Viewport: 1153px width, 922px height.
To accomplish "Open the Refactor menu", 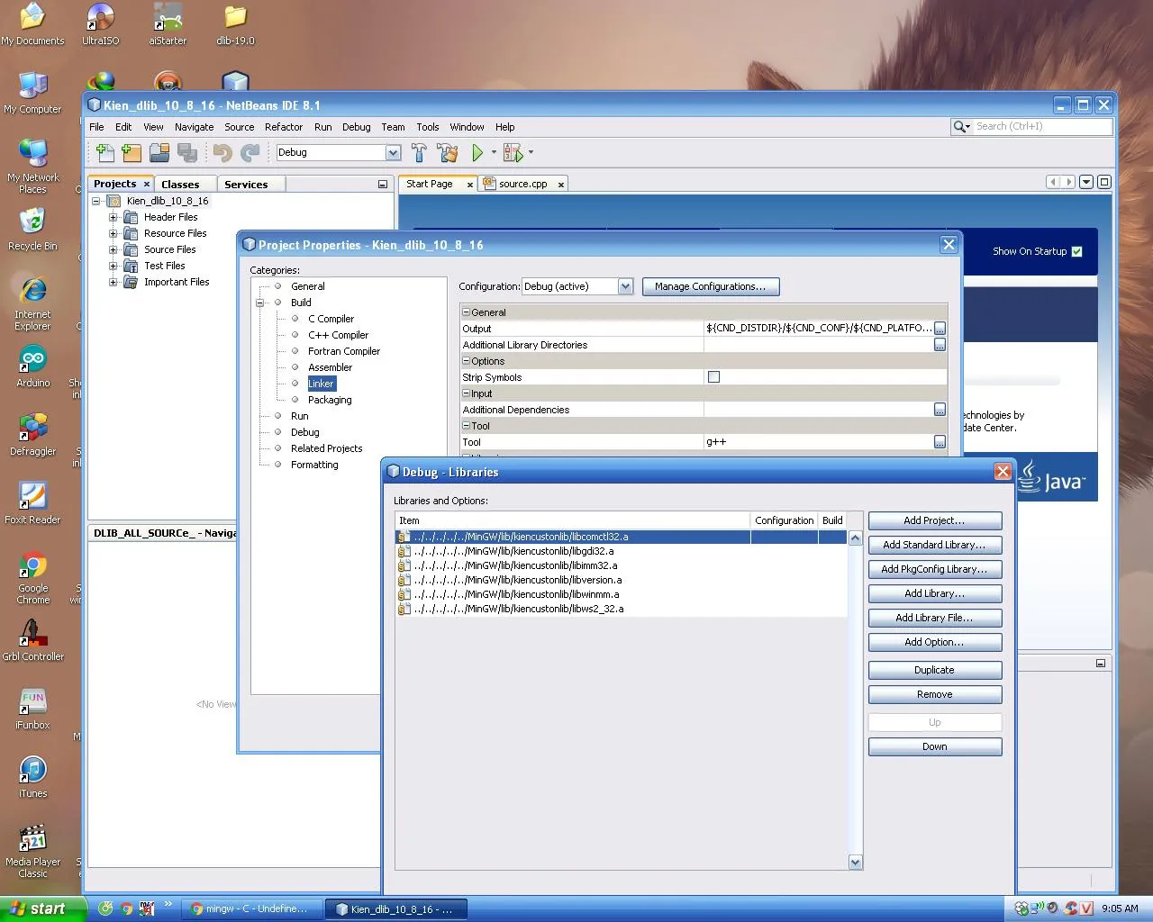I will 283,127.
